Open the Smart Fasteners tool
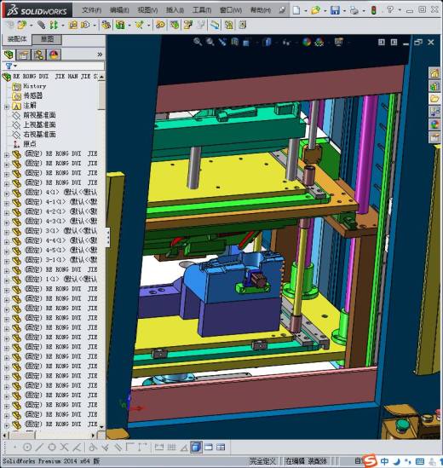 coord(72,25)
